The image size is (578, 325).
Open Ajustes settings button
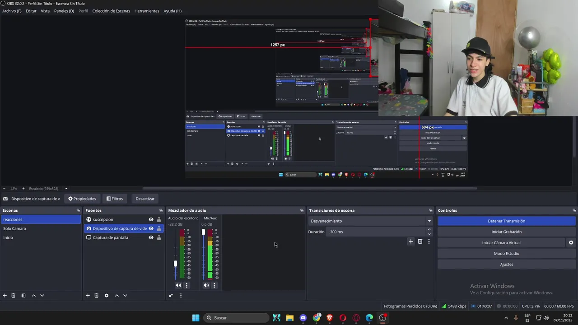[506, 264]
